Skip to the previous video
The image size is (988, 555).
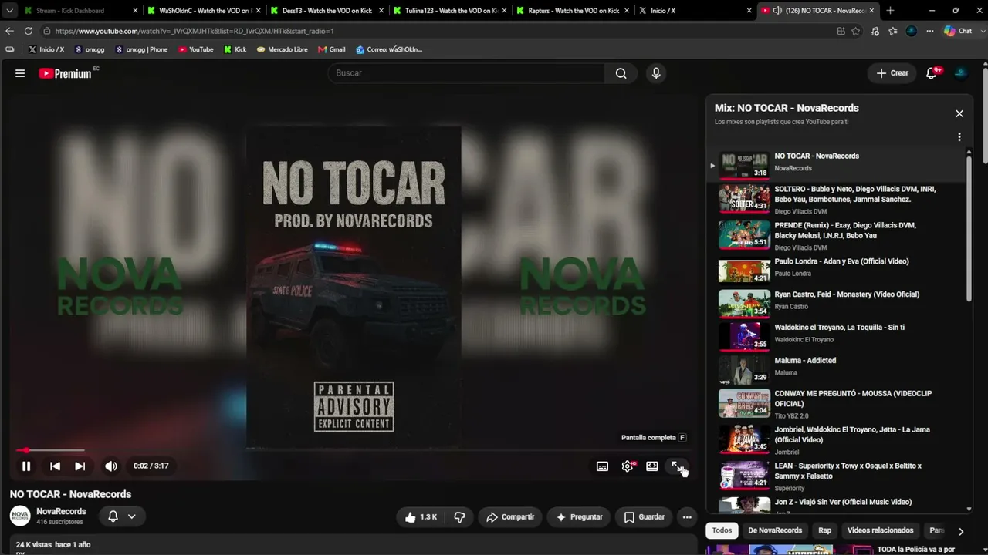coord(55,466)
